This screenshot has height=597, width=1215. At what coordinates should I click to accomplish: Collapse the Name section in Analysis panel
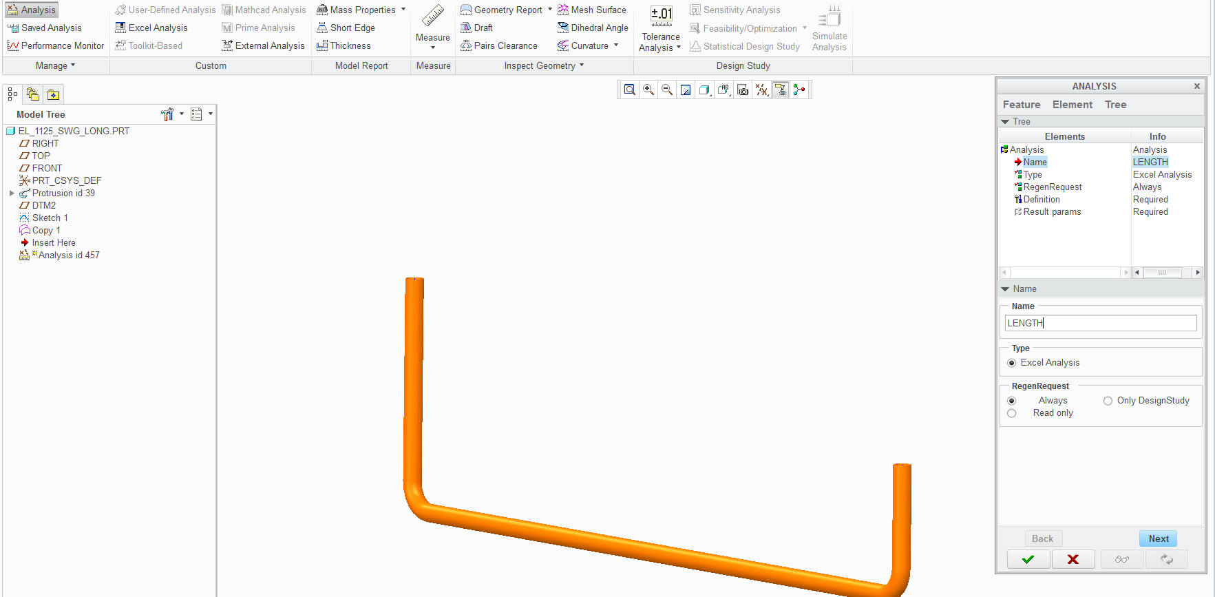(1005, 289)
